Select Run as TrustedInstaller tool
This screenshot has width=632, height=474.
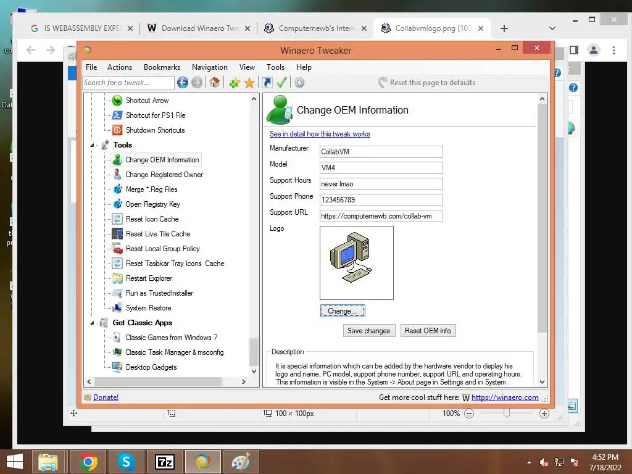[159, 293]
